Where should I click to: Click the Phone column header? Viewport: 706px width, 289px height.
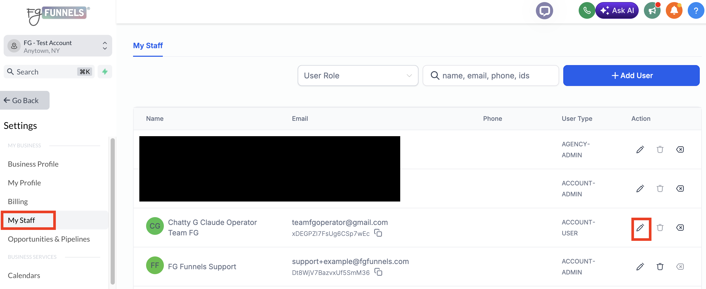[x=493, y=119]
